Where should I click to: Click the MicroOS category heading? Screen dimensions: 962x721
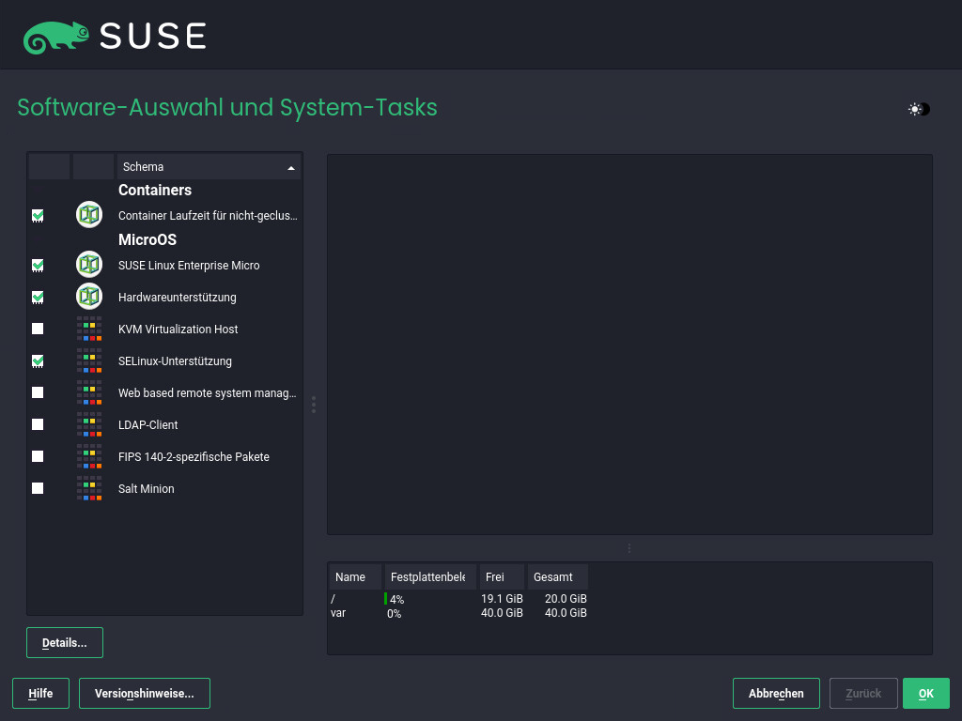tap(147, 239)
